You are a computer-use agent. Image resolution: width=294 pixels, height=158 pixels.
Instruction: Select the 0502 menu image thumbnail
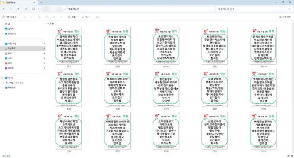tap(263, 88)
